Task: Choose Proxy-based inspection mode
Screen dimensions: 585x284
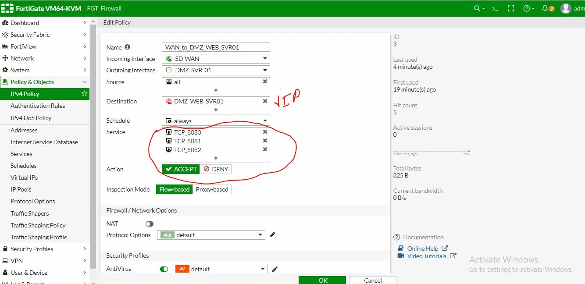Action: point(212,189)
